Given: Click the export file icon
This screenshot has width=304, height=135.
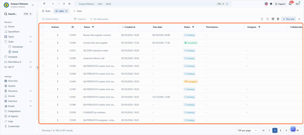Looking at the screenshot, I should tap(262, 19).
